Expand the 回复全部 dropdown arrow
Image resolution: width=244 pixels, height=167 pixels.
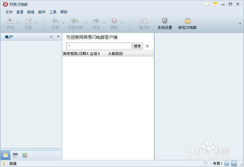(x=86, y=23)
